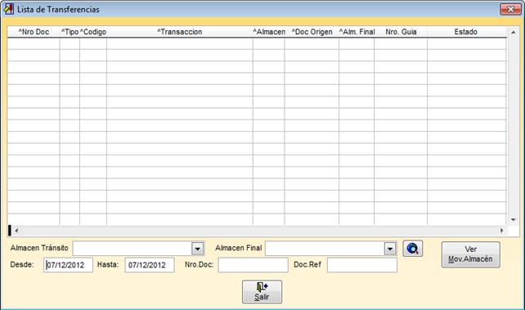This screenshot has width=525, height=310.
Task: Click the Nro.Doc input field
Action: [253, 265]
